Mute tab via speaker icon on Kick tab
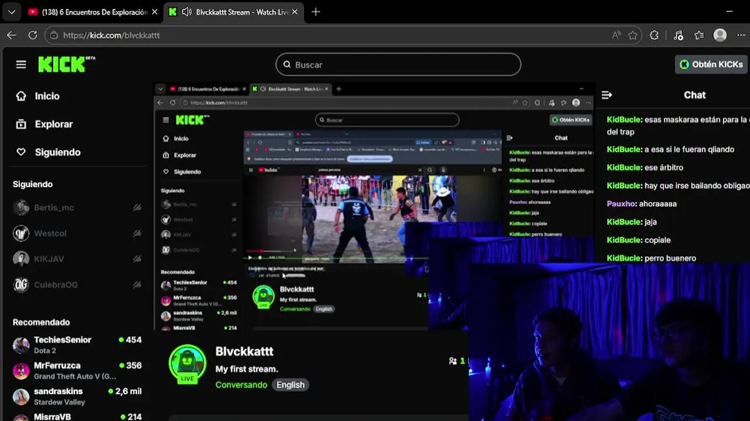This screenshot has width=750, height=421. click(186, 12)
